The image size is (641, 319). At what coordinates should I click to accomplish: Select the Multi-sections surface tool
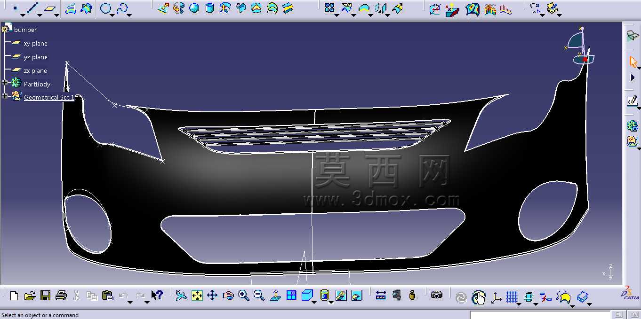point(272,8)
